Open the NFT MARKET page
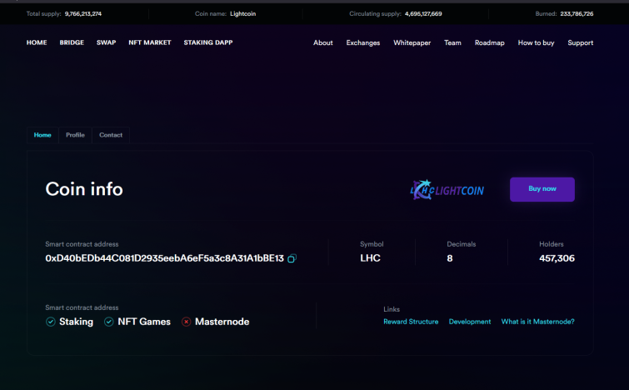This screenshot has height=390, width=629. tap(150, 42)
